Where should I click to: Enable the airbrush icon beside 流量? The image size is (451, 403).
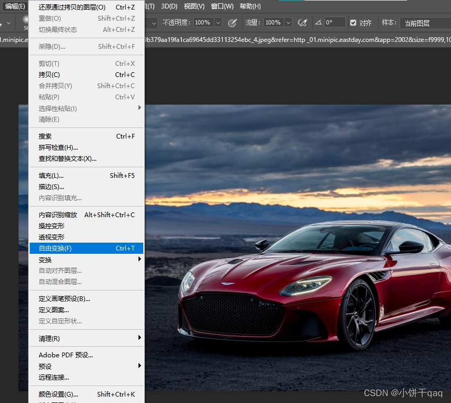click(302, 23)
